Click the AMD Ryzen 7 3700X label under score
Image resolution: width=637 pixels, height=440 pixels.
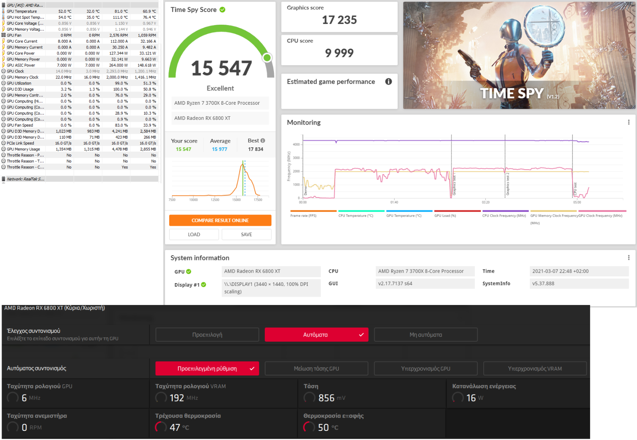[220, 103]
